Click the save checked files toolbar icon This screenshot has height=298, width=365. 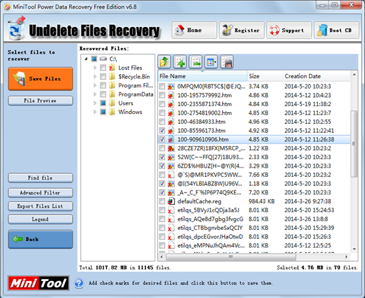point(227,62)
